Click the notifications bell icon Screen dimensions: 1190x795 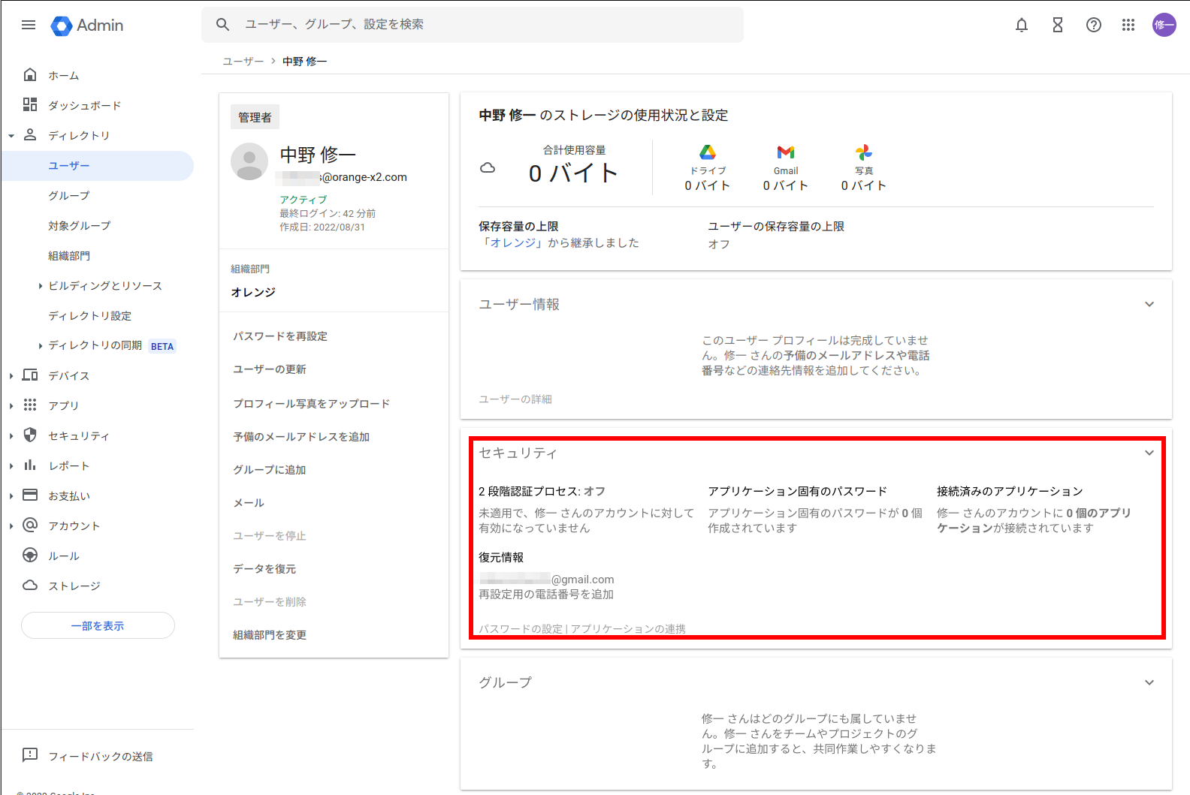(1022, 25)
